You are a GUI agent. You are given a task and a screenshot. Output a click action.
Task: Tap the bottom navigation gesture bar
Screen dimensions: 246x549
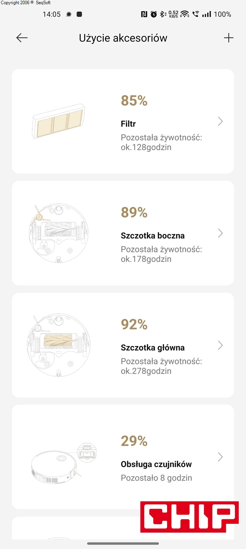tap(123, 544)
